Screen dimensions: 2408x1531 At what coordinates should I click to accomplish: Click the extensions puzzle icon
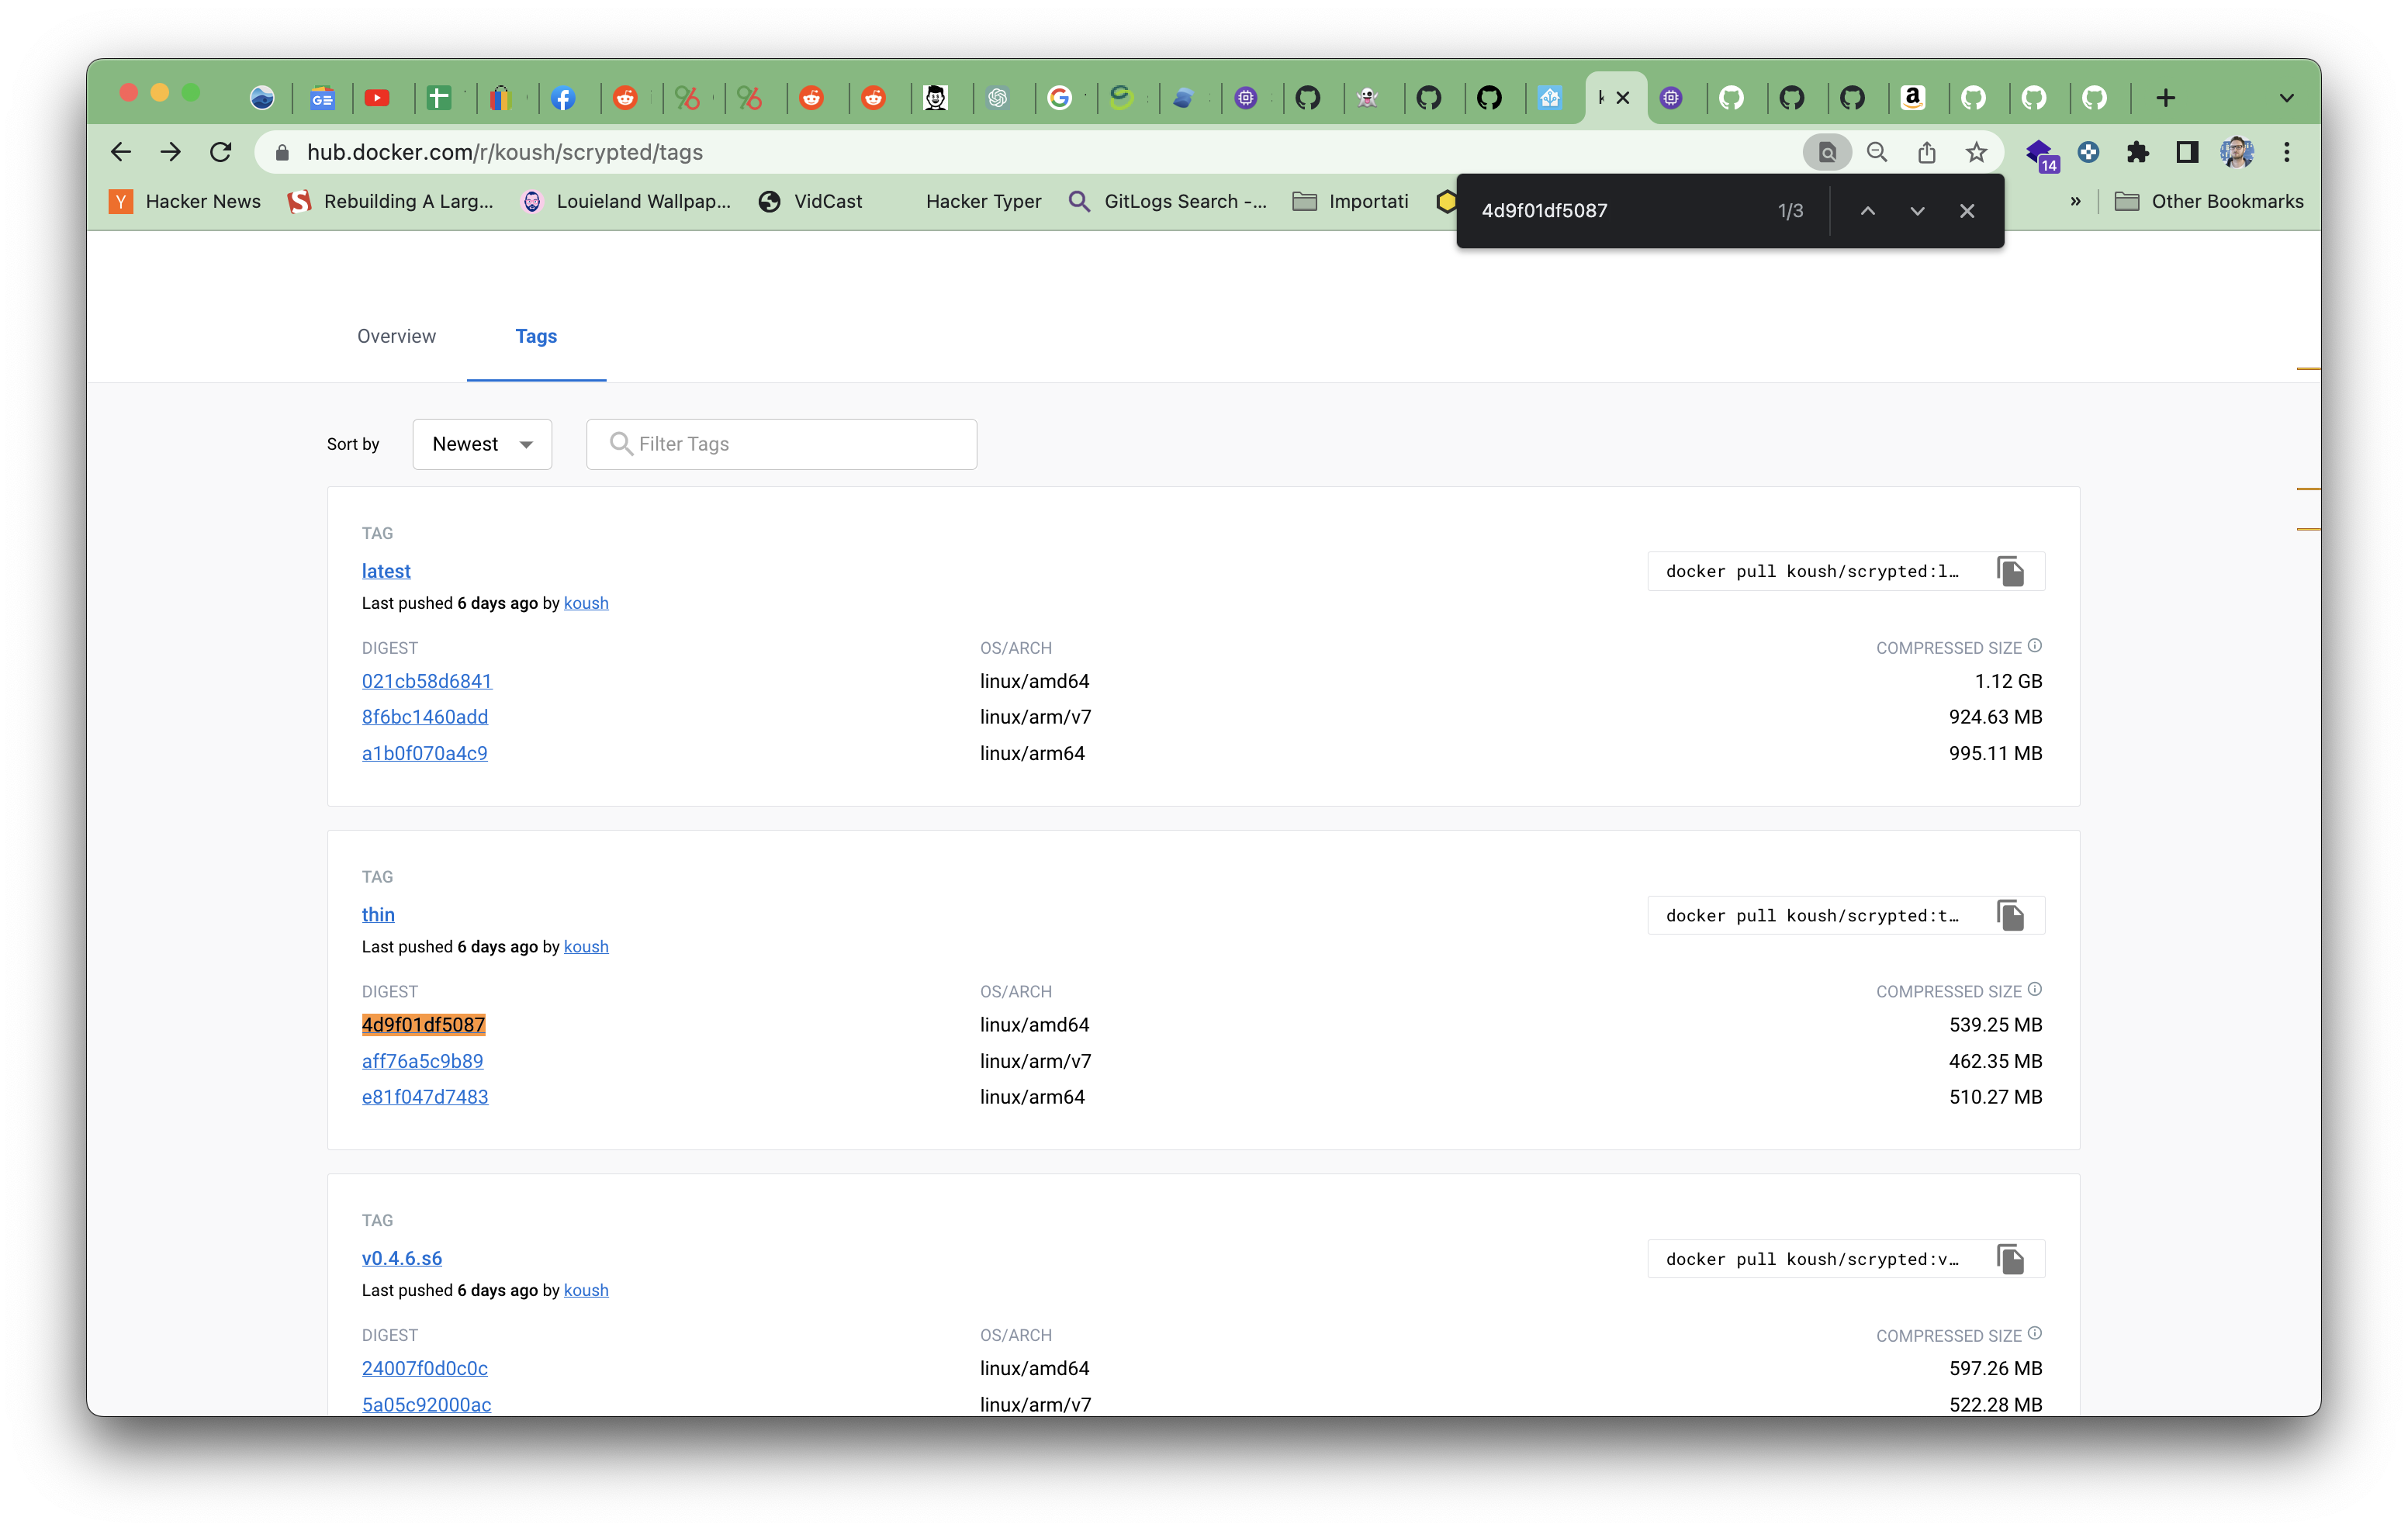[2137, 152]
